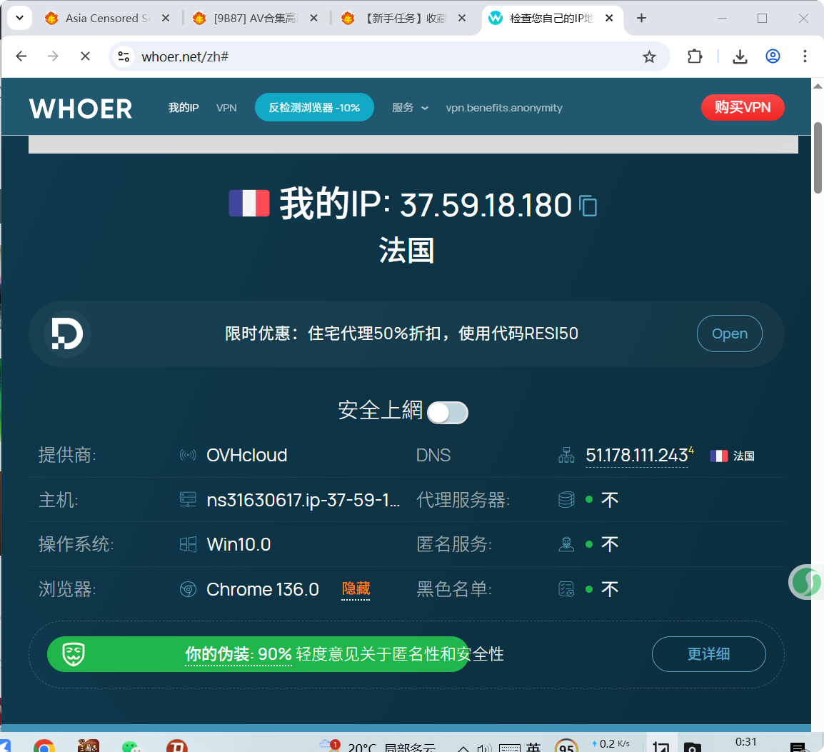Close the 检查您自己的IP tab
This screenshot has width=824, height=752.
coord(610,19)
